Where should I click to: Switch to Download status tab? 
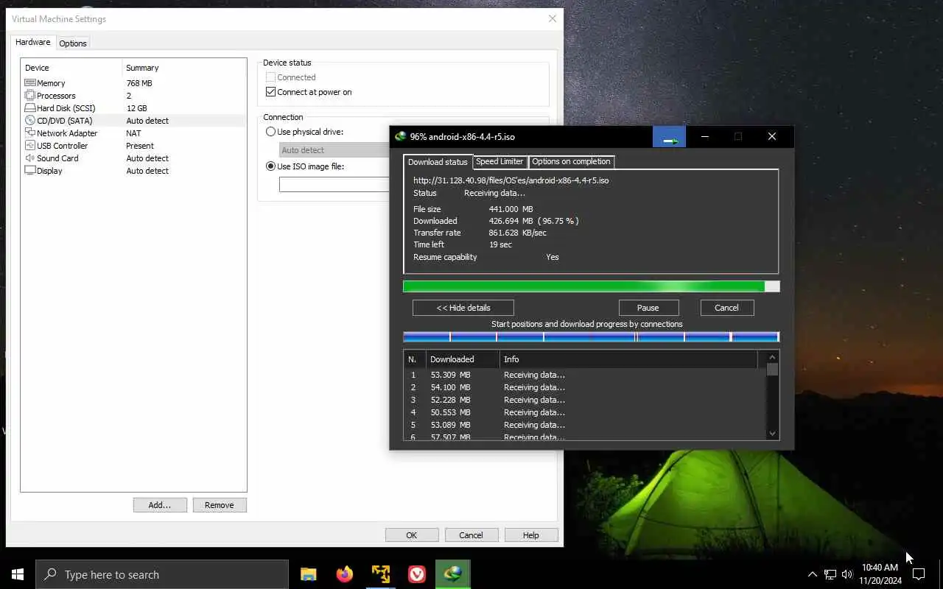(438, 161)
